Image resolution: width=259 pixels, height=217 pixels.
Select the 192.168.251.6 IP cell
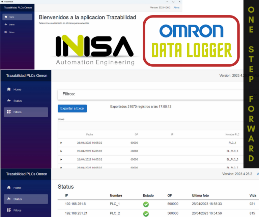click(75, 204)
